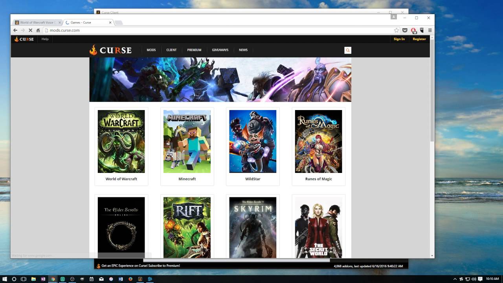Open the WildStar cover image

[x=253, y=141]
